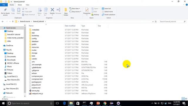Select Quick access in navigation pane
This screenshot has height=106, width=188.
[11, 28]
